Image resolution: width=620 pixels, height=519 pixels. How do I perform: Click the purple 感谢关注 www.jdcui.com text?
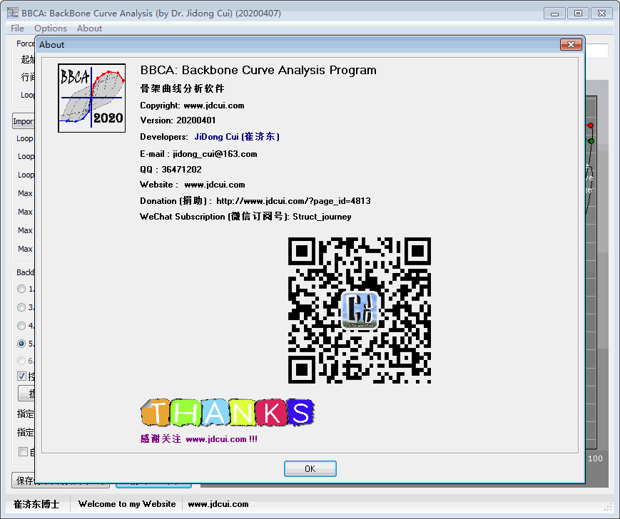click(x=199, y=439)
